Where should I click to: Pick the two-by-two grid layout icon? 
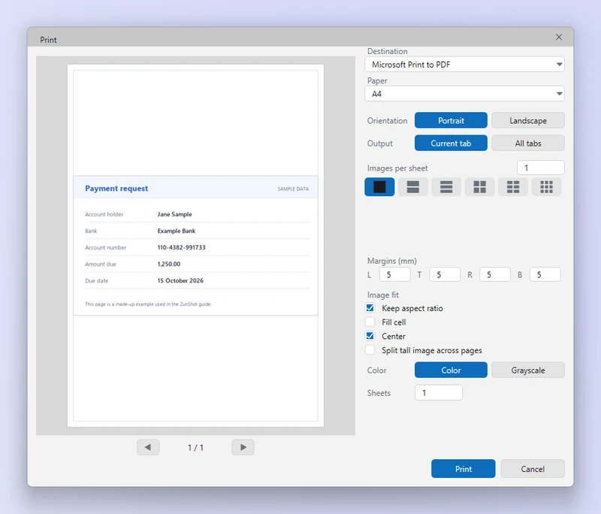point(479,187)
